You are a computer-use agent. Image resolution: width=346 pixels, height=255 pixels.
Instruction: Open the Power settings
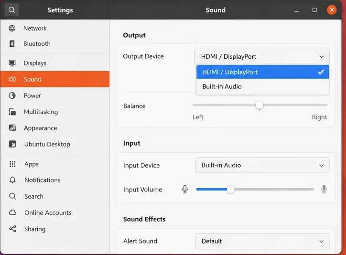point(55,96)
